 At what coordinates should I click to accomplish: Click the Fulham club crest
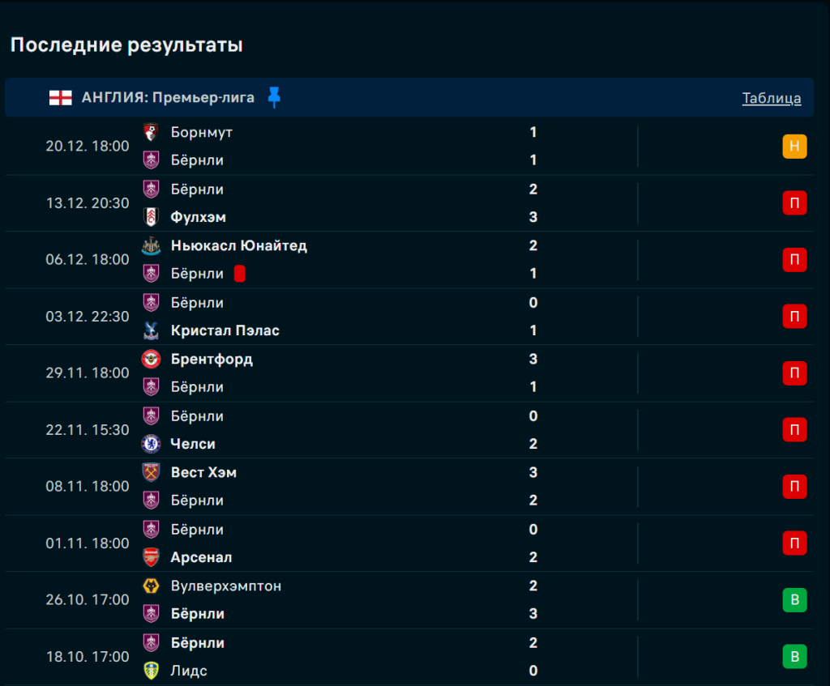coord(151,217)
